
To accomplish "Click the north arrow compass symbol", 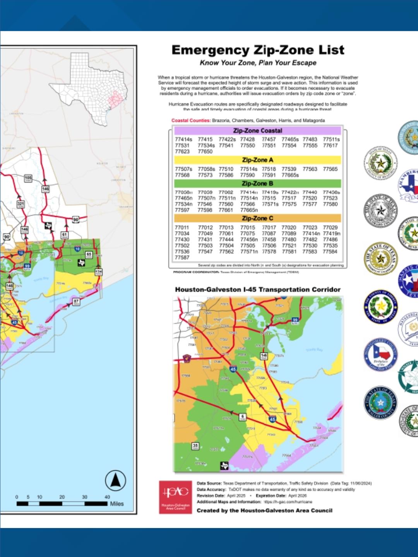I will tap(115, 481).
